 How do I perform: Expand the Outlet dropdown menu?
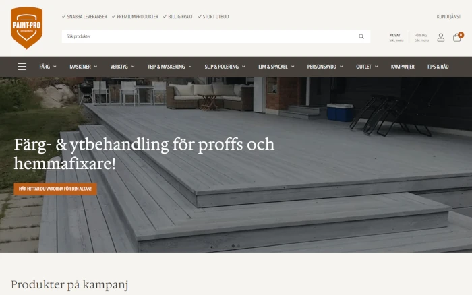367,67
